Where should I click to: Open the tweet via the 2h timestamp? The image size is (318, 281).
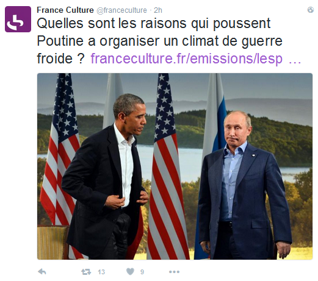(x=158, y=10)
